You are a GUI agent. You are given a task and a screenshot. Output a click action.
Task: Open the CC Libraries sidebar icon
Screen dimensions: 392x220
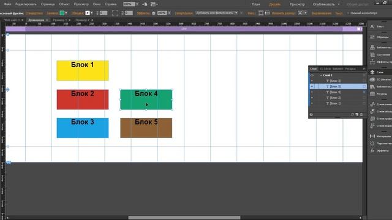[372, 79]
